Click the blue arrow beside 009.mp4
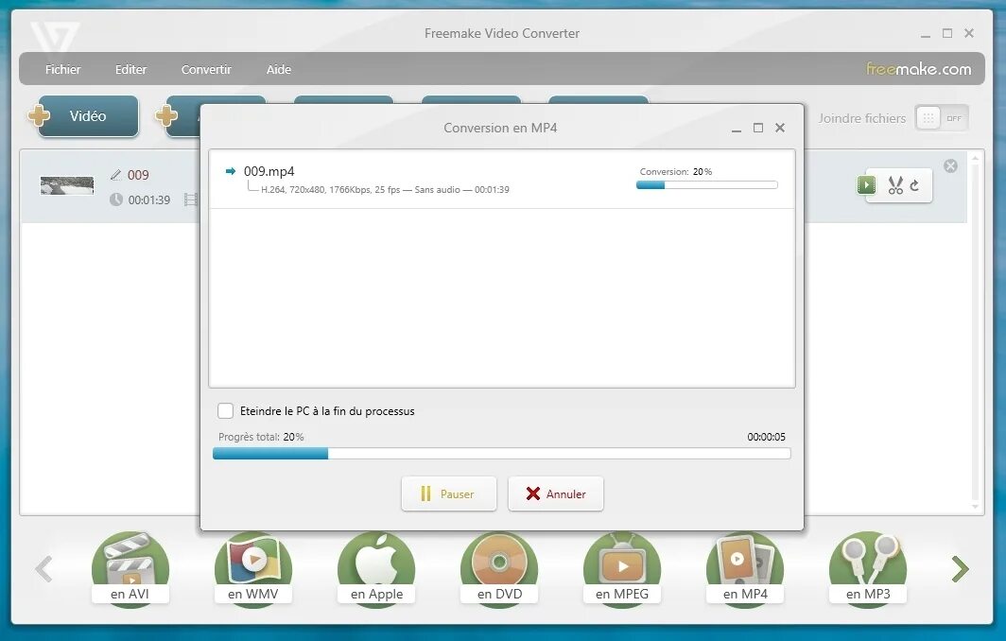 pyautogui.click(x=231, y=171)
